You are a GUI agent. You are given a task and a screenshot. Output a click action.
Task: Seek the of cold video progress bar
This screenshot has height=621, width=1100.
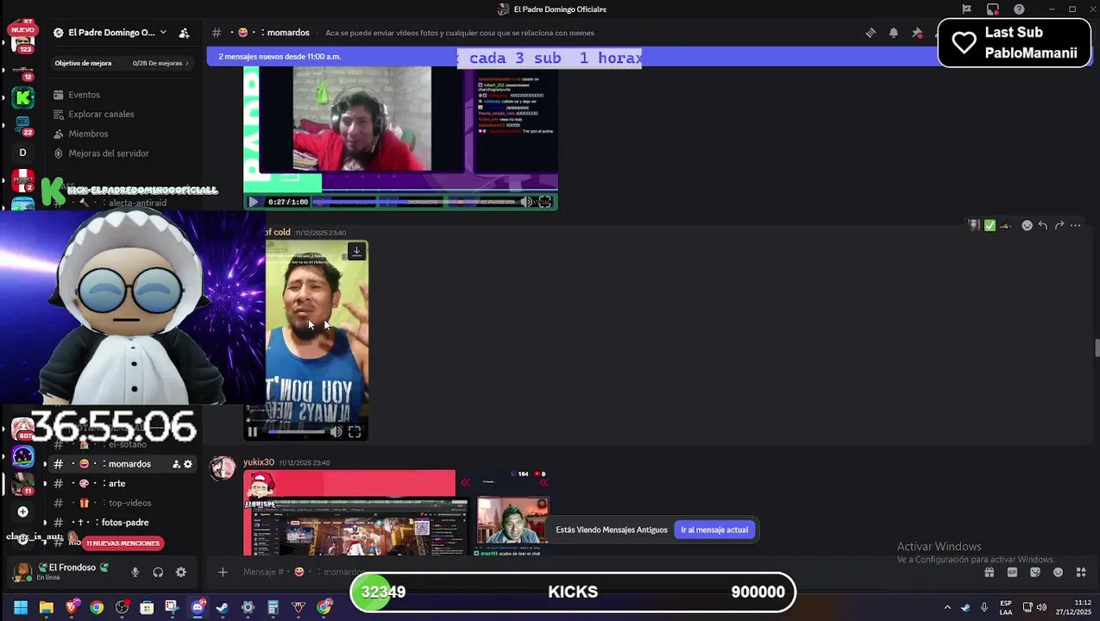(296, 432)
